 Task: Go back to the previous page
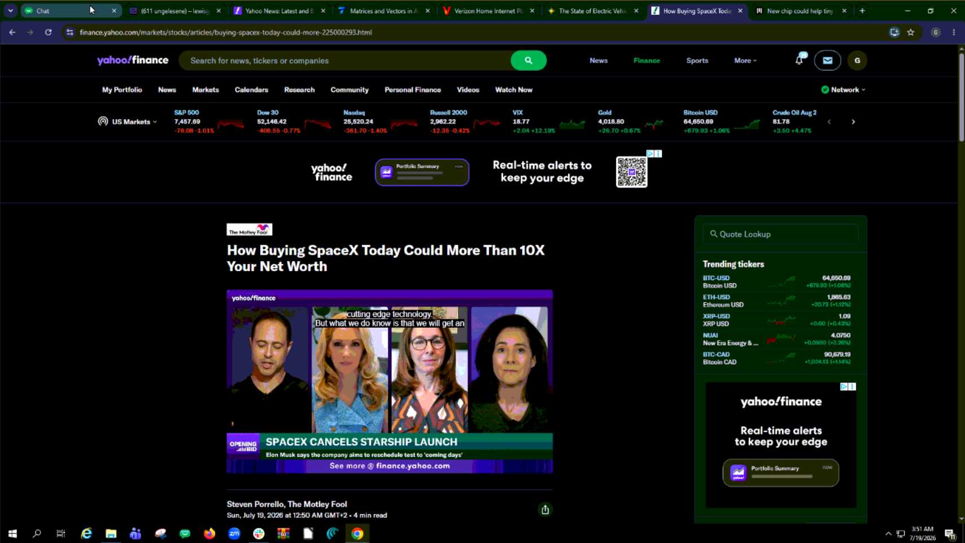(x=12, y=32)
